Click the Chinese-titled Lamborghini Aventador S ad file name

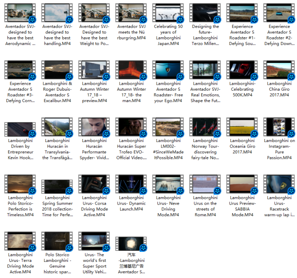tap(131, 263)
